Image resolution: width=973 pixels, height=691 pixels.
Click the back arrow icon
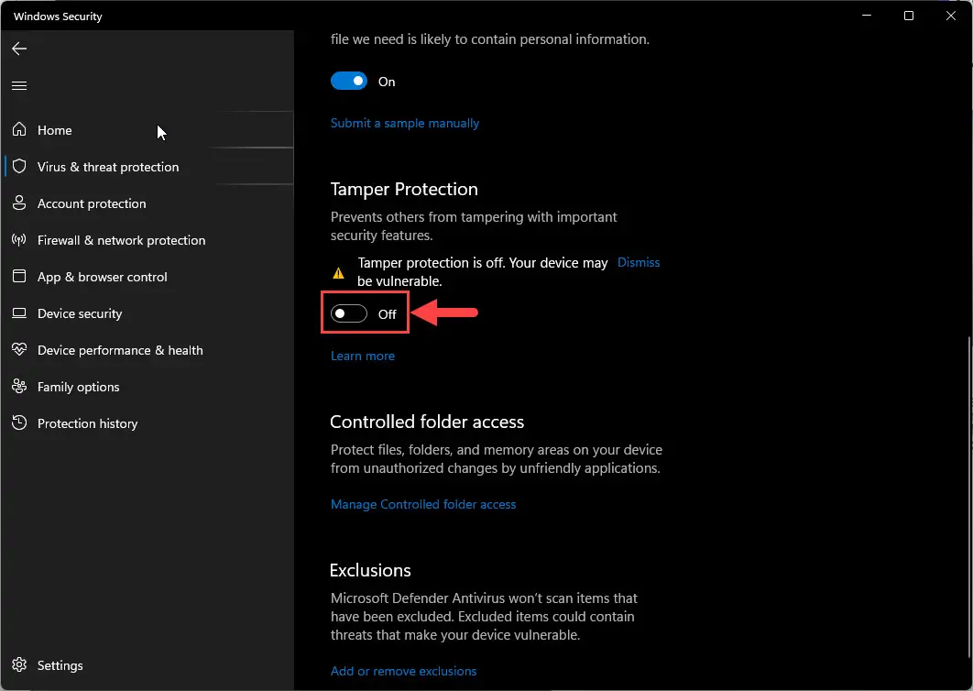(19, 49)
